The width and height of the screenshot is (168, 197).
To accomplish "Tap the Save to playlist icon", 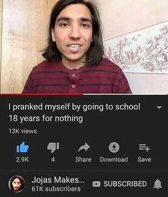I will (x=144, y=148).
